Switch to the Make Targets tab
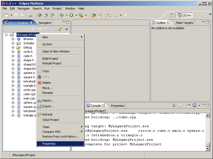Screen dimensions: 213x159 click(x=184, y=23)
